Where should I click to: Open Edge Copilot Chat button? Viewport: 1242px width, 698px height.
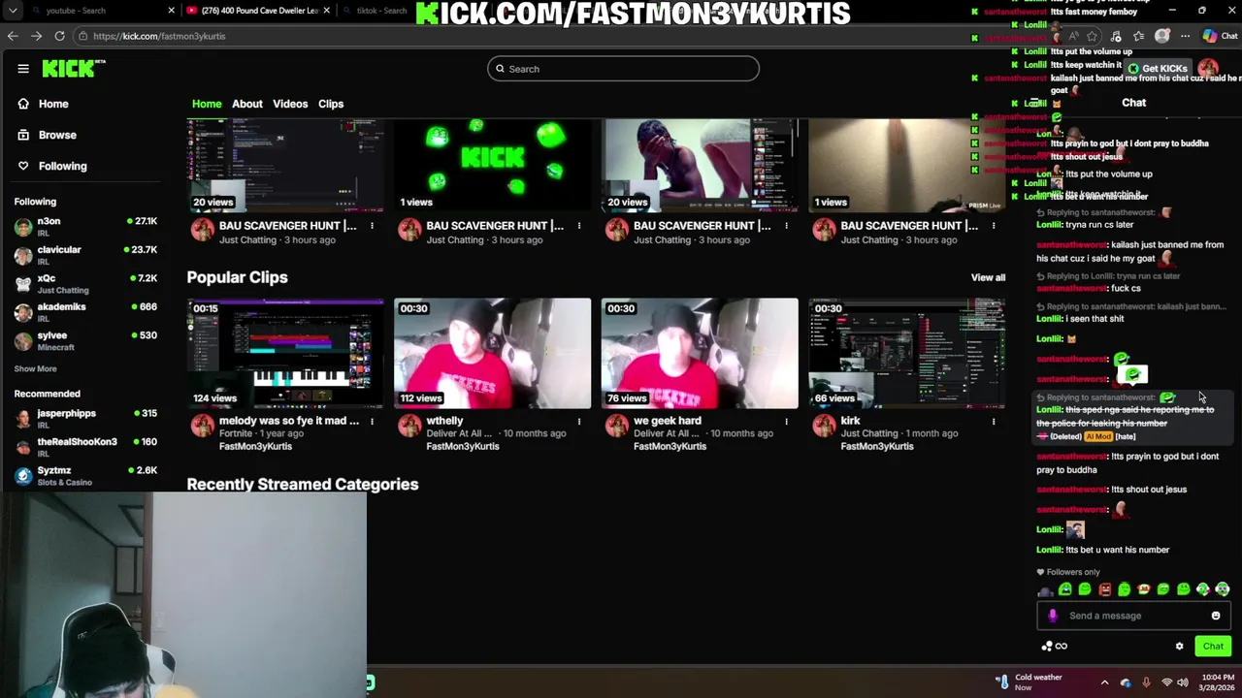[x=1220, y=36]
